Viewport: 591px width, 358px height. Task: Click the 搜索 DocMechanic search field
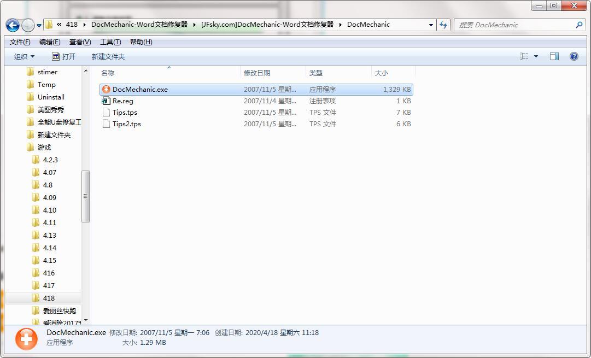tap(516, 25)
